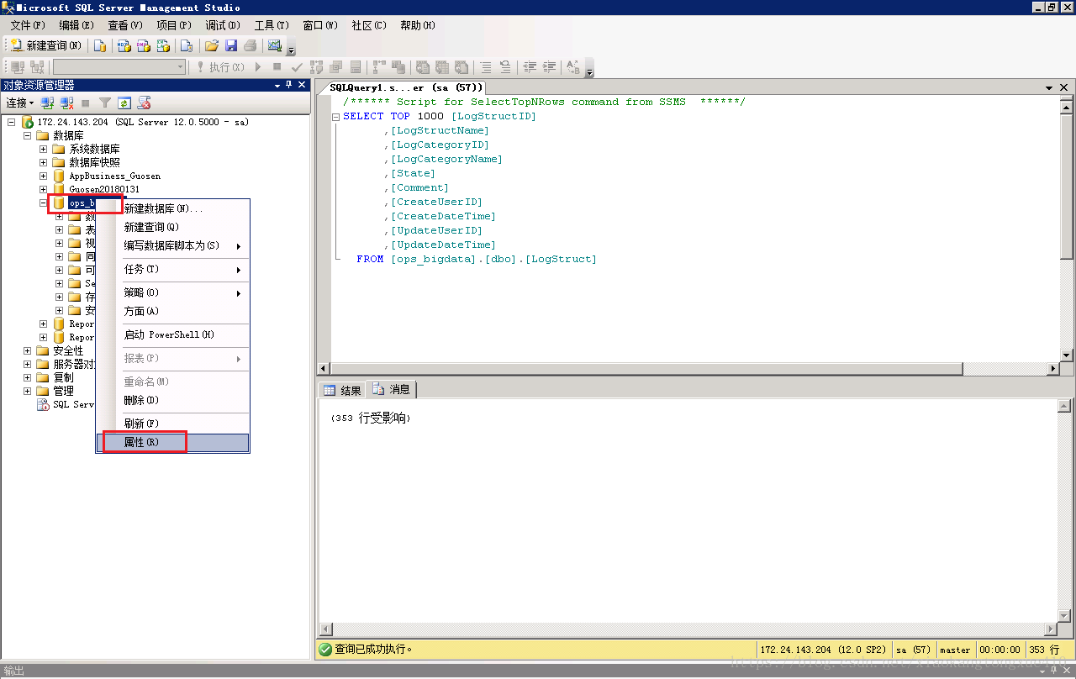
Task: Click the stop square icon in query toolbar
Action: click(277, 67)
